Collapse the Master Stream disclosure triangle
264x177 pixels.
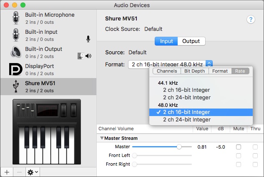coord(101,138)
